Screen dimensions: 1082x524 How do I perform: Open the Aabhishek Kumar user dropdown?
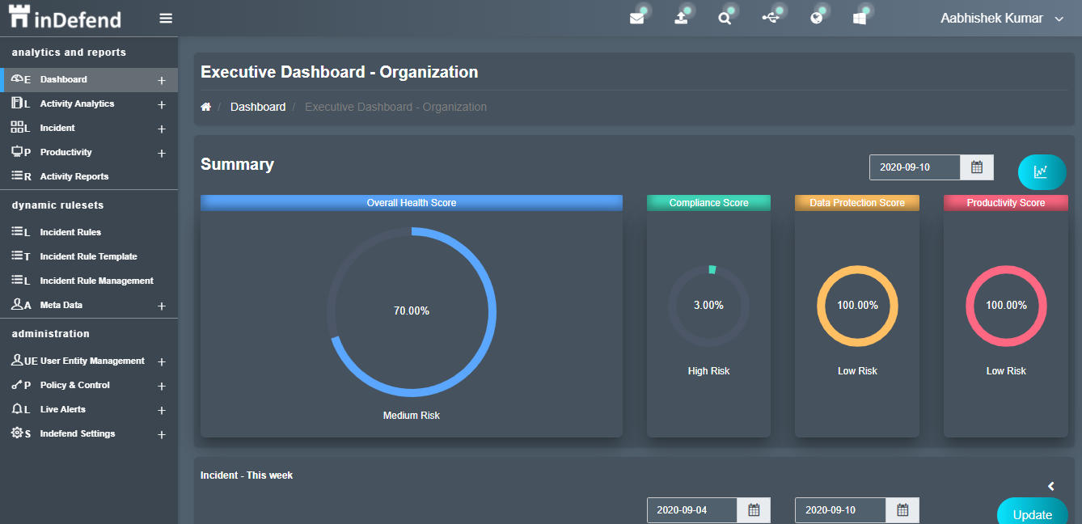click(x=1002, y=19)
